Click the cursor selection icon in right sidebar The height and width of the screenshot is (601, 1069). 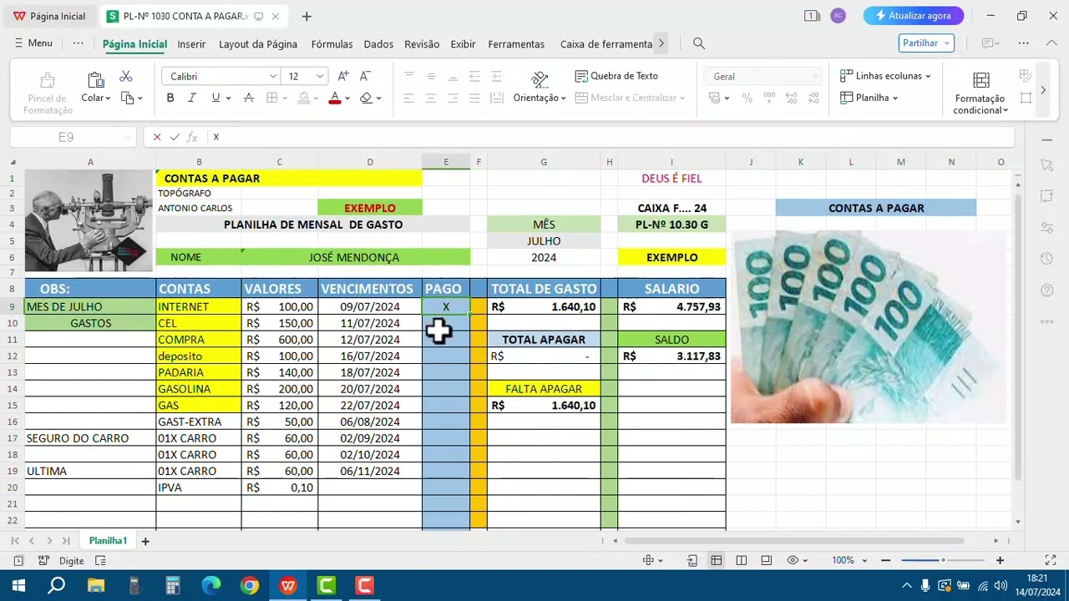click(1047, 165)
